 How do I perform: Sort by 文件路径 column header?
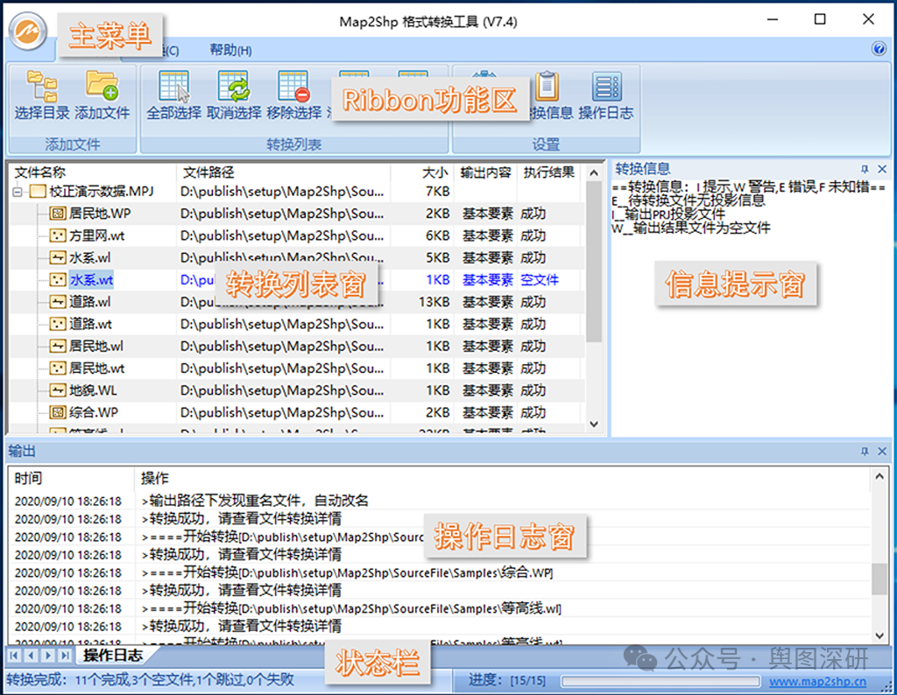tap(284, 172)
